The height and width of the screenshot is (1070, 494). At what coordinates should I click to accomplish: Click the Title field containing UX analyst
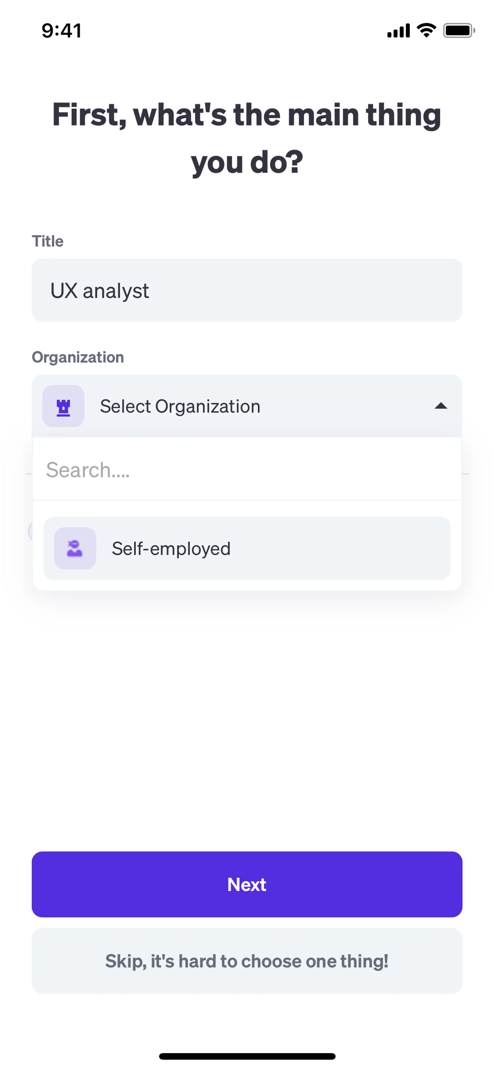246,290
